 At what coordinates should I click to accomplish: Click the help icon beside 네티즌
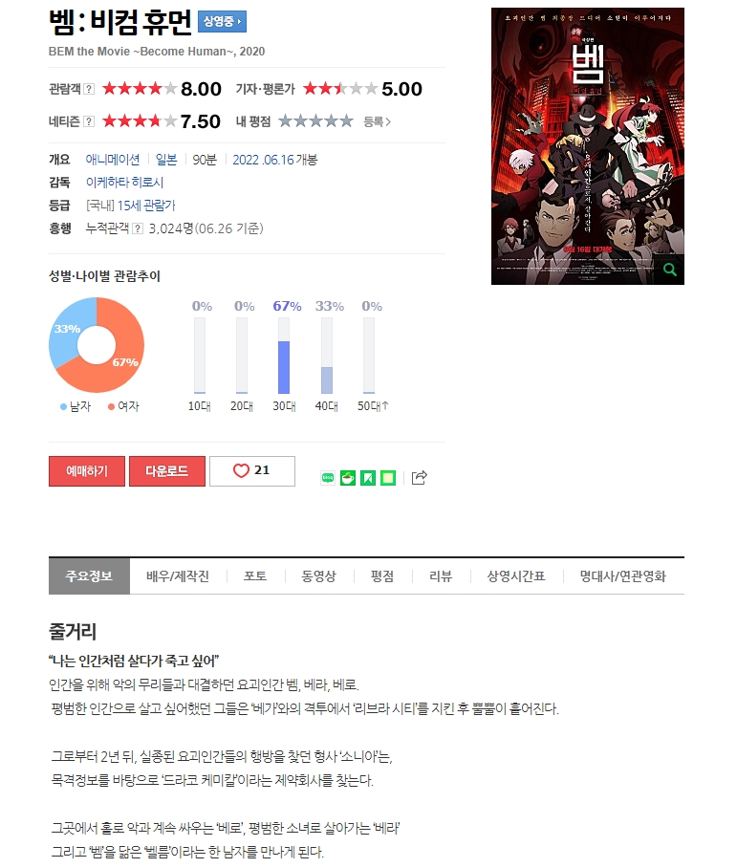pyautogui.click(x=89, y=121)
